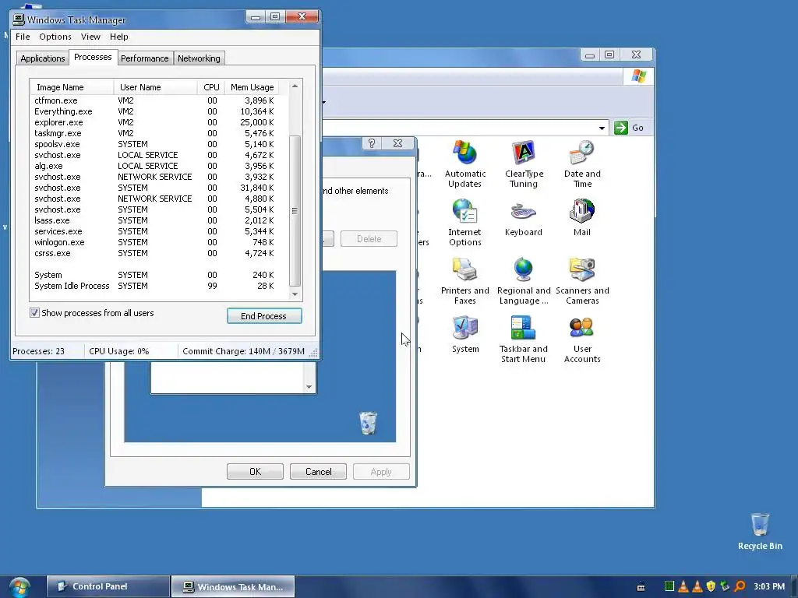Open the yellow security shield tray icon

[711, 586]
